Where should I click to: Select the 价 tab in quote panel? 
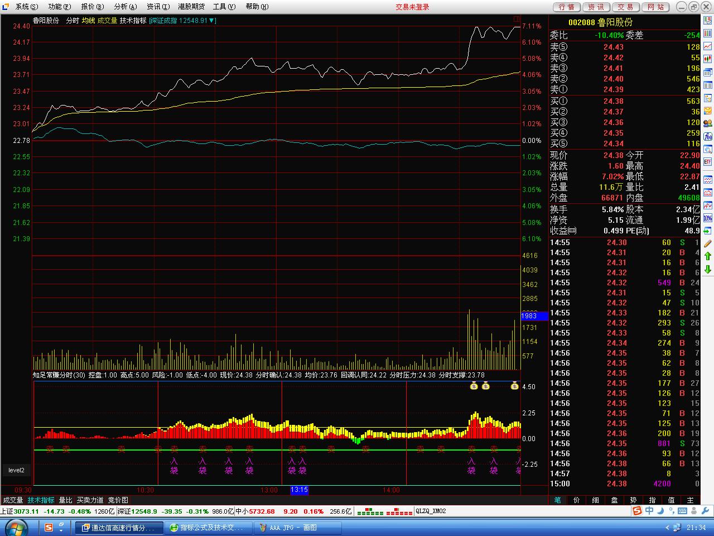[x=576, y=500]
